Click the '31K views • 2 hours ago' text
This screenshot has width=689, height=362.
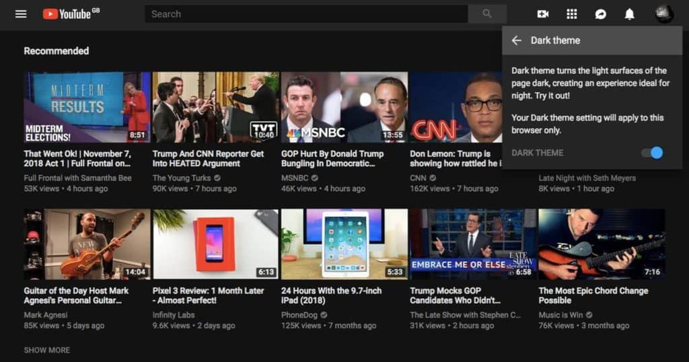[452, 326]
